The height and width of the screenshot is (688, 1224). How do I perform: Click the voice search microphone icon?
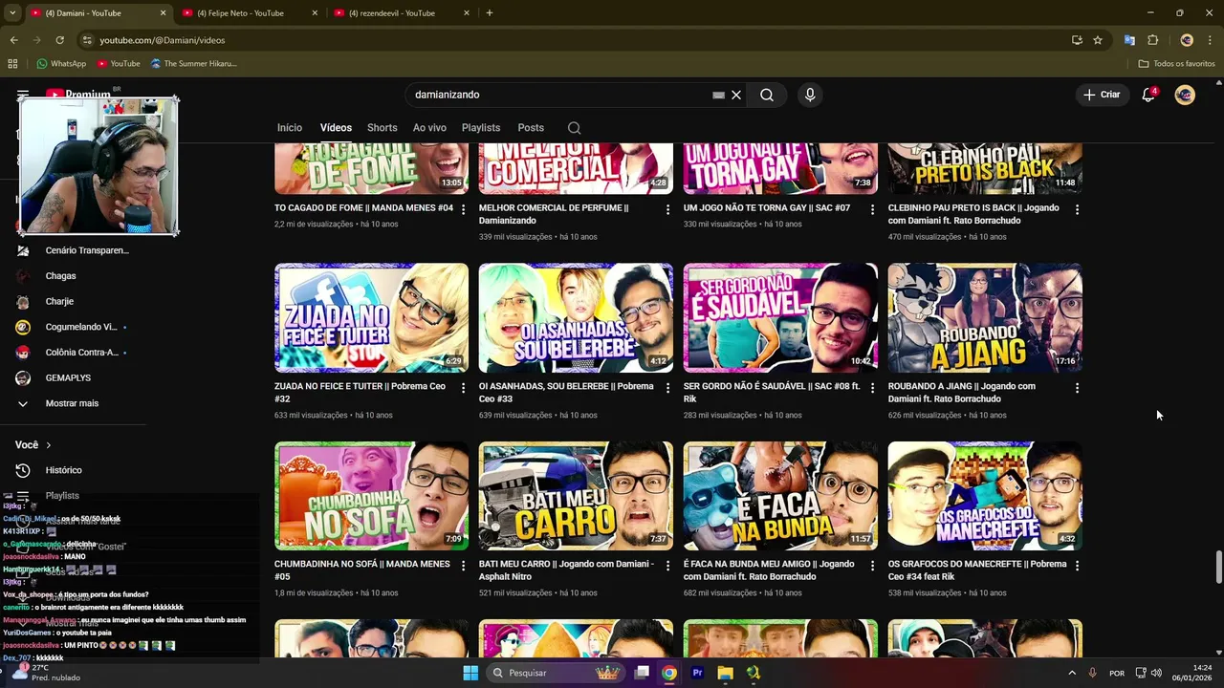click(810, 95)
